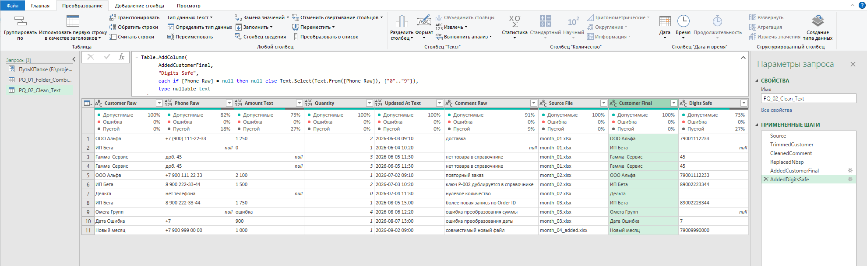The width and height of the screenshot is (867, 266).
Task: Select query PQ_02_Clean_Text
Action: coord(40,90)
